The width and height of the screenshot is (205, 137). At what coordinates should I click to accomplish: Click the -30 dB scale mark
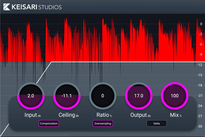(x=200, y=126)
